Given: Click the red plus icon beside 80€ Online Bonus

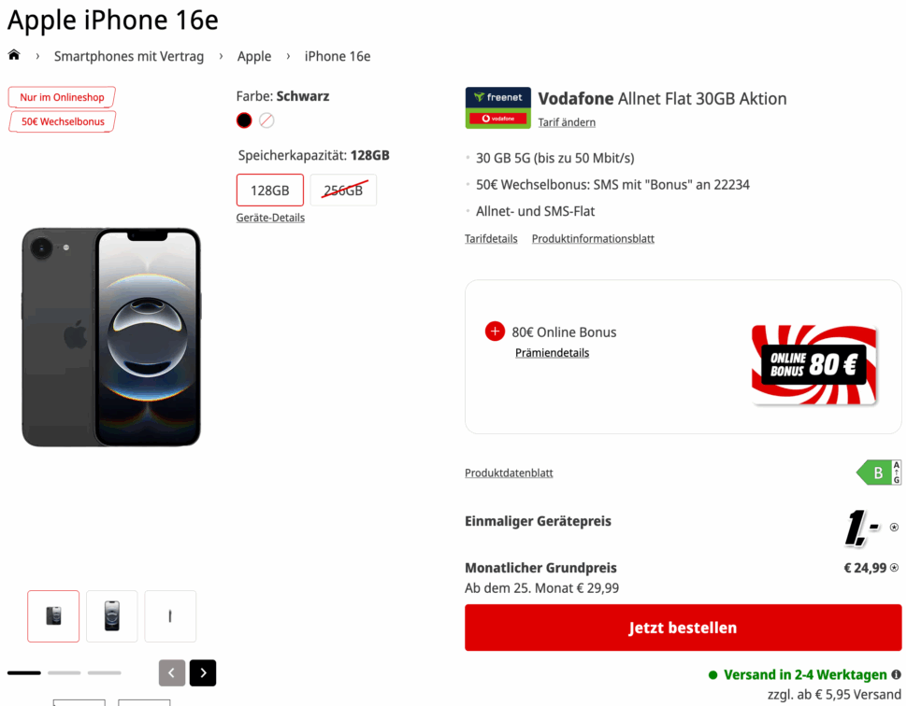Looking at the screenshot, I should click(495, 331).
